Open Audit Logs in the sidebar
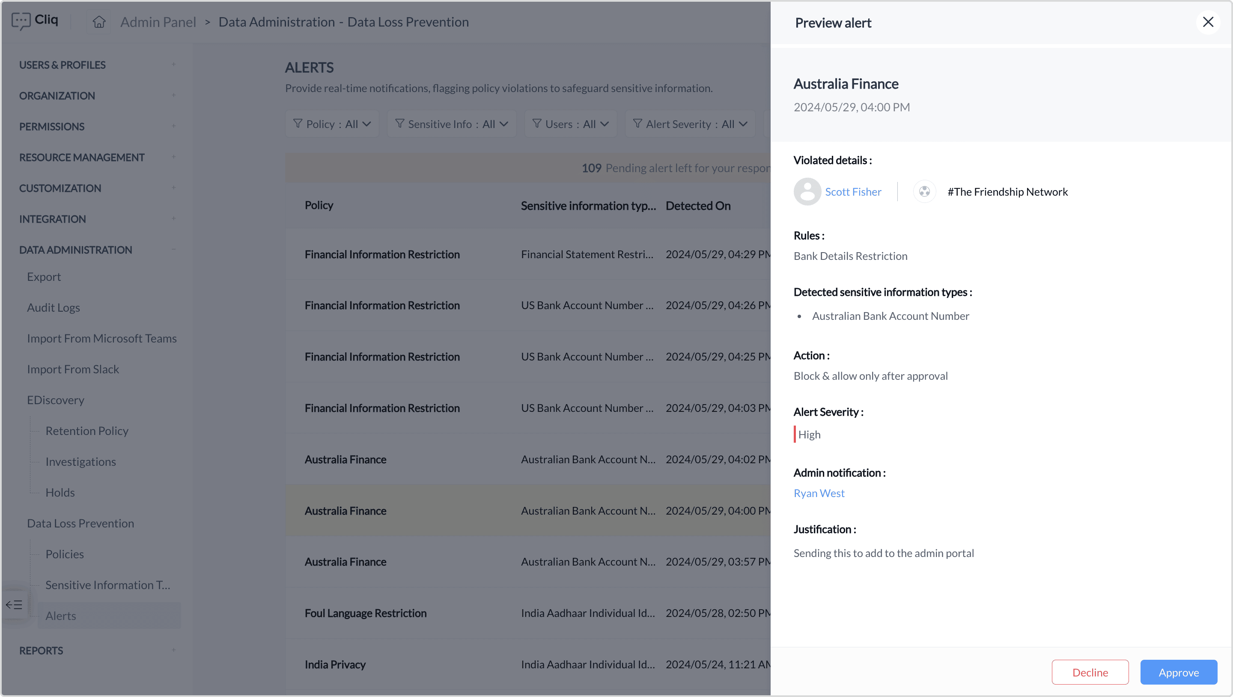 coord(53,307)
